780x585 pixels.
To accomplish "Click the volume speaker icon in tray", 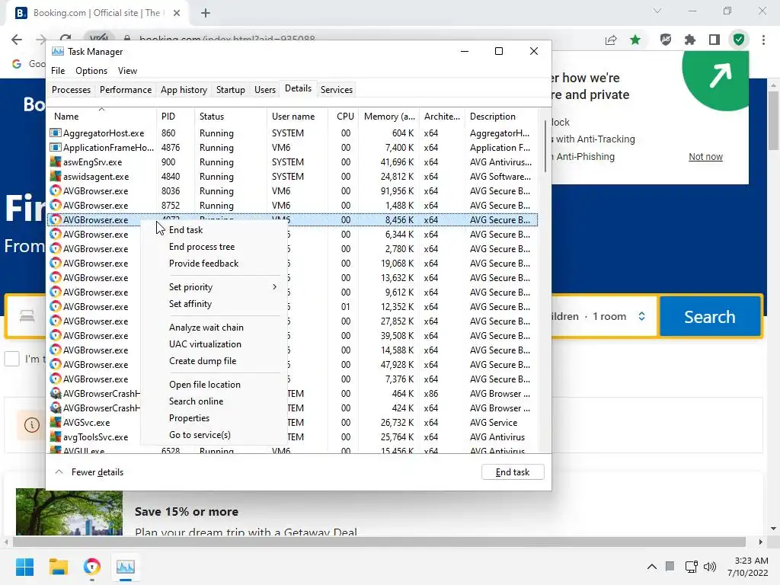I will pyautogui.click(x=710, y=567).
